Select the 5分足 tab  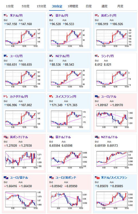(x=26, y=6)
